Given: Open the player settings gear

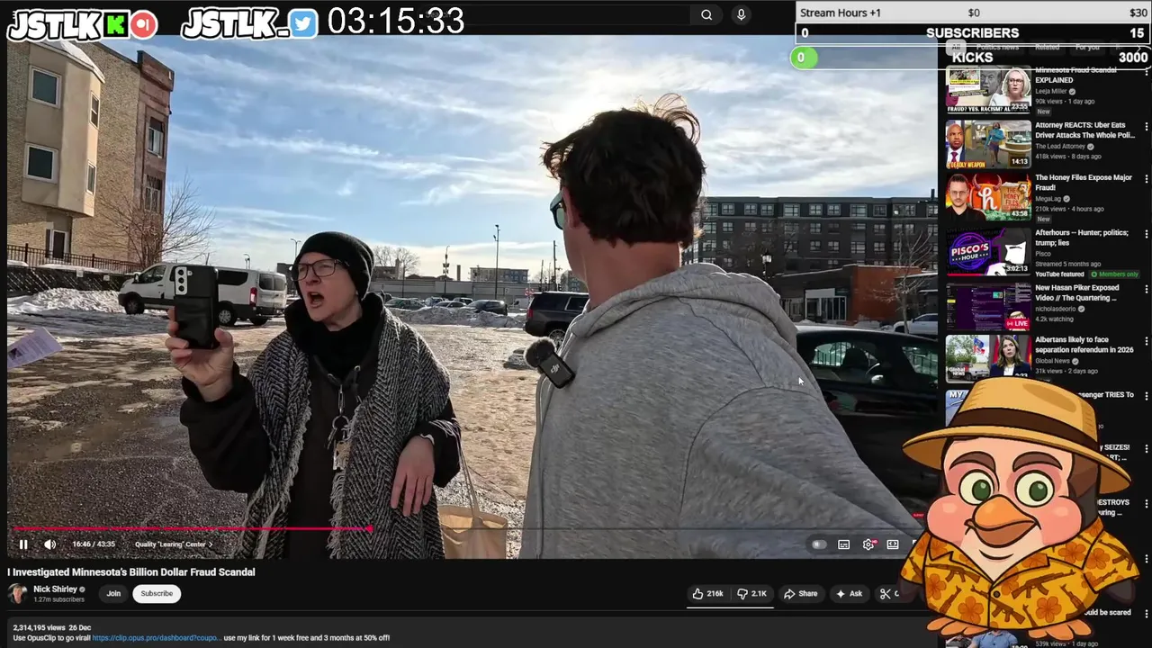Looking at the screenshot, I should pos(868,544).
